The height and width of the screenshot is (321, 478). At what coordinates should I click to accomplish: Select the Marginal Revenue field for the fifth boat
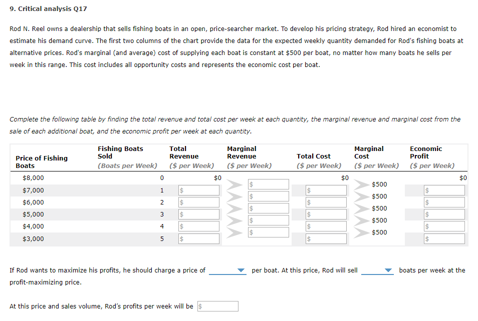click(x=269, y=232)
